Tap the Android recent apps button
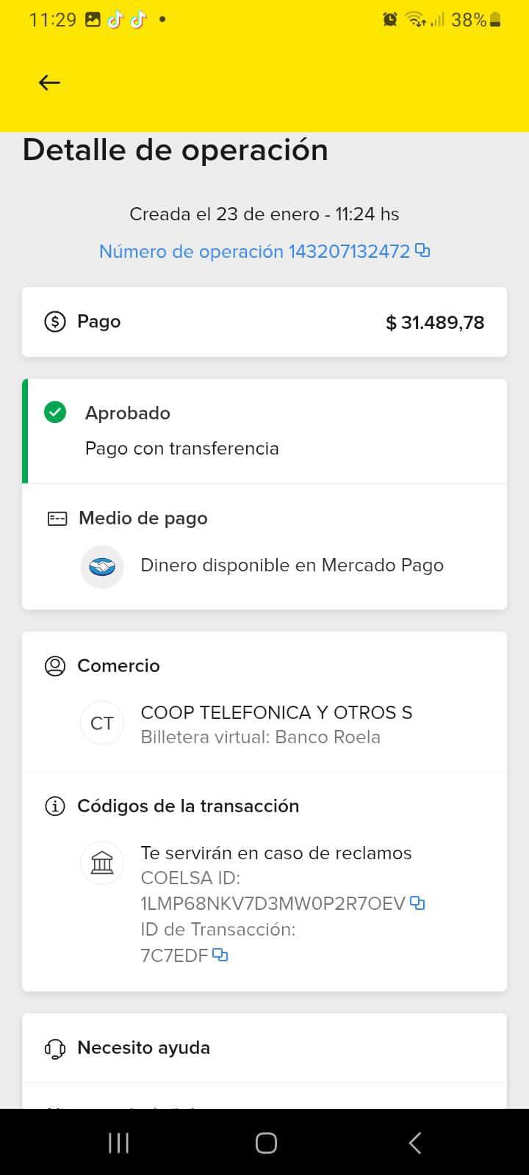The image size is (529, 1175). click(118, 1143)
